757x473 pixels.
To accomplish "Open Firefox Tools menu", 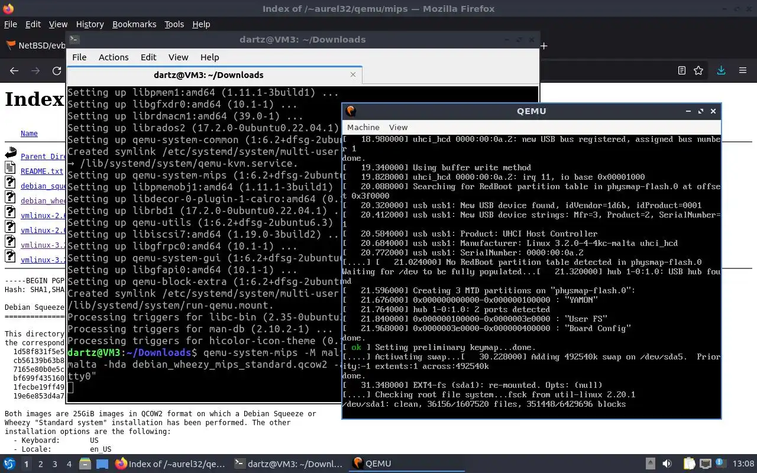I will (x=174, y=24).
